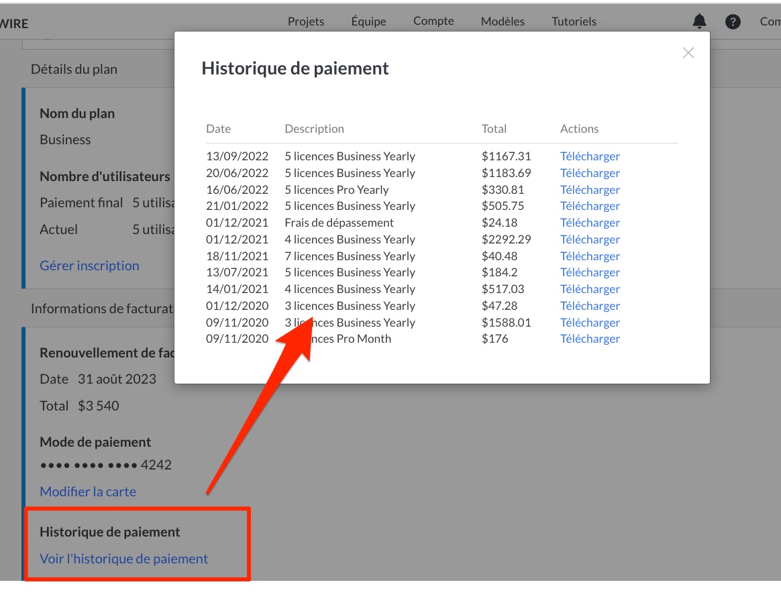Click the $3 540 renewal total

tap(99, 406)
